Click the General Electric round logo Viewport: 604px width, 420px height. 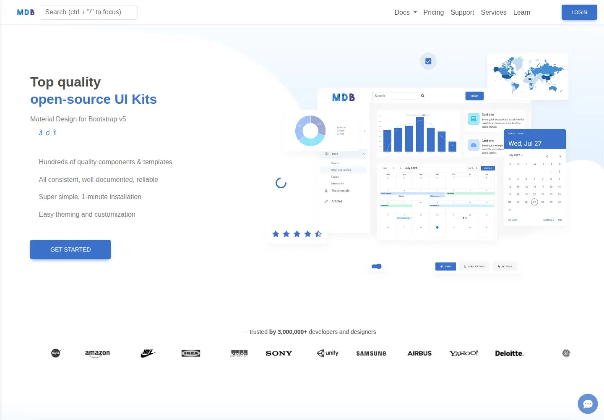(x=566, y=353)
